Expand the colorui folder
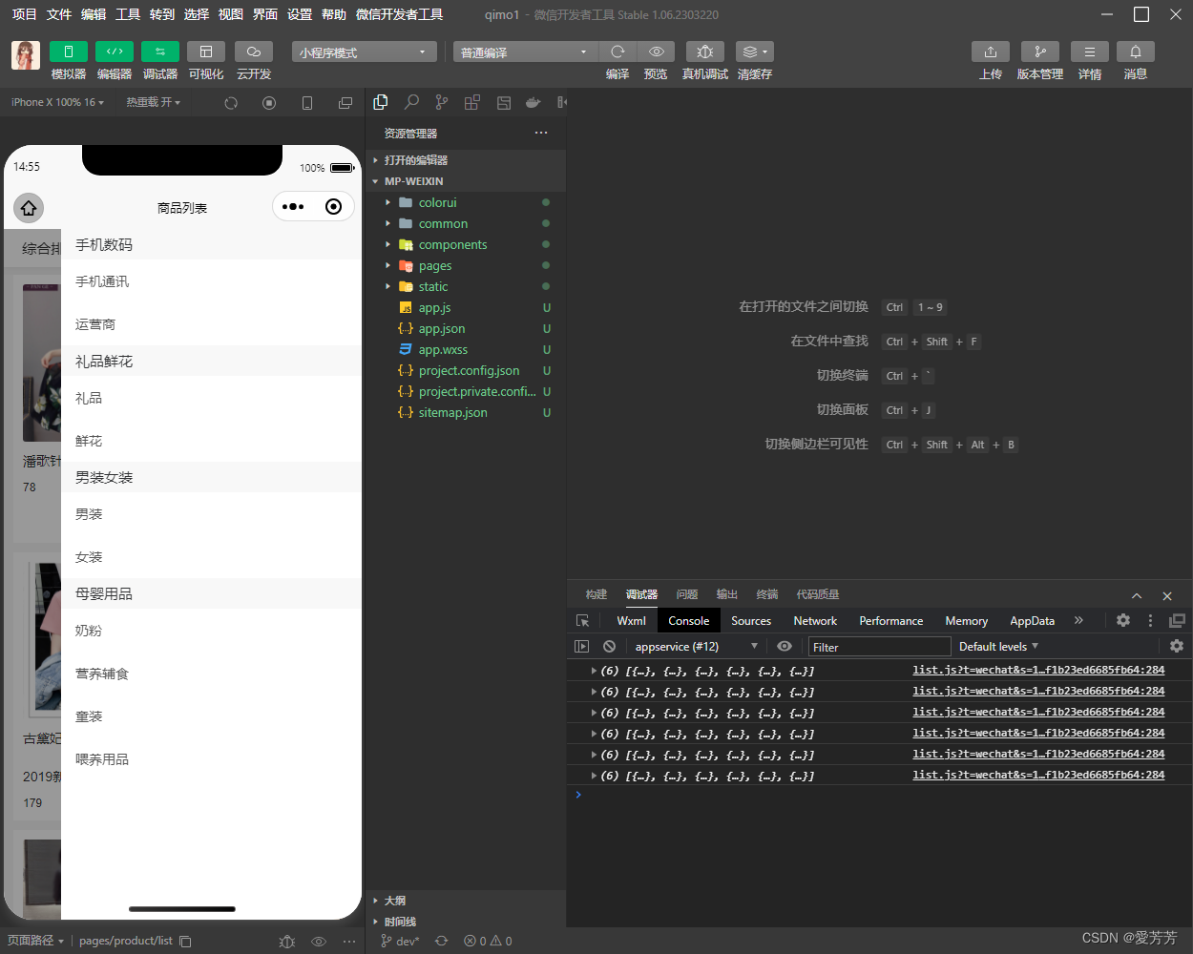 click(466, 202)
